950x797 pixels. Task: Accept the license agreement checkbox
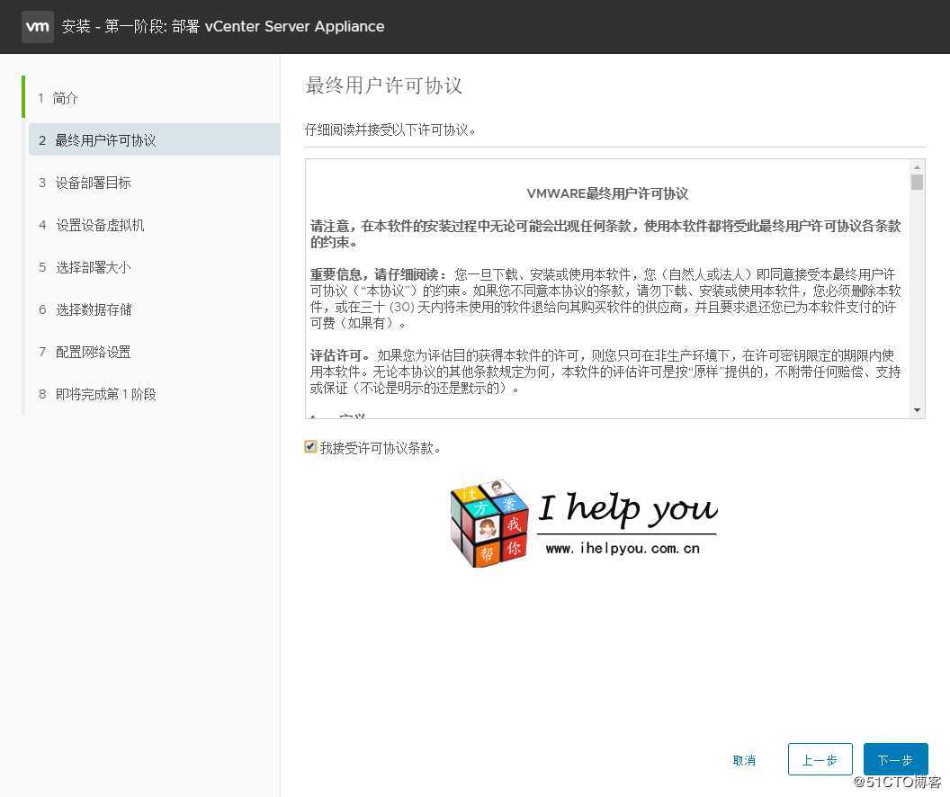click(x=310, y=447)
